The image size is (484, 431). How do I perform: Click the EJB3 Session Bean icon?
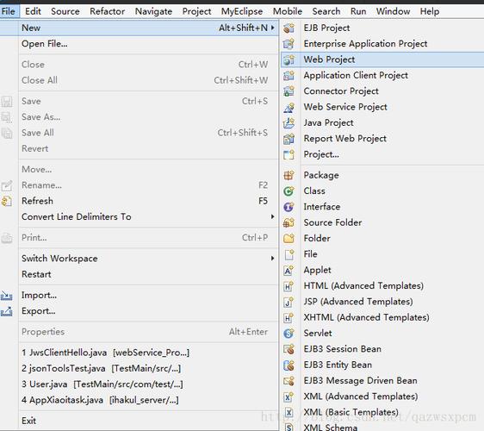(x=289, y=349)
